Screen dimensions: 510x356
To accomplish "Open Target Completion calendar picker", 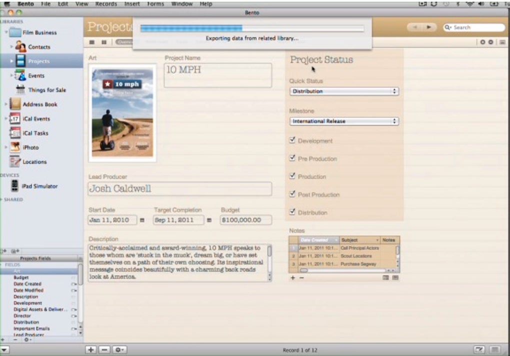I will pyautogui.click(x=209, y=220).
